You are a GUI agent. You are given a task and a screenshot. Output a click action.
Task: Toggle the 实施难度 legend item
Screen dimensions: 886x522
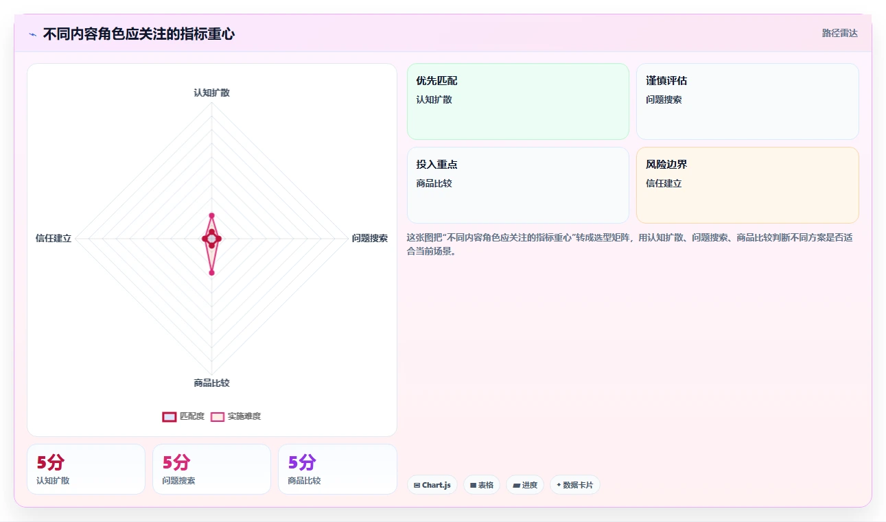point(235,416)
